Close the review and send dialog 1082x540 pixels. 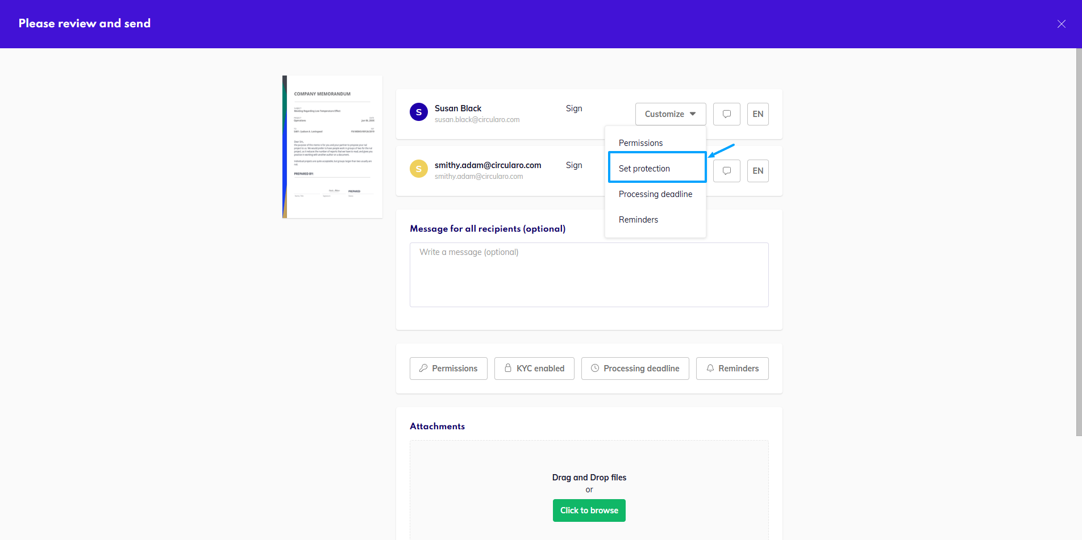[1061, 24]
